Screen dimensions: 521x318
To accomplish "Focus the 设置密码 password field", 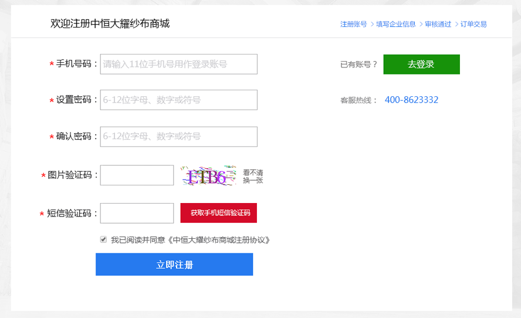I will tap(179, 100).
